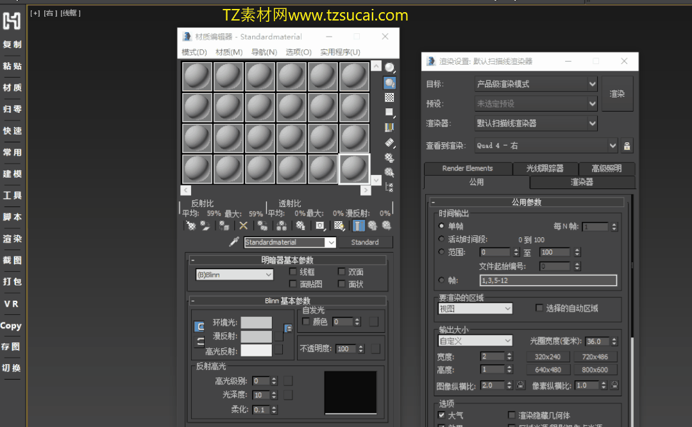Select the 范围 radio button
The height and width of the screenshot is (427, 692).
tap(441, 252)
